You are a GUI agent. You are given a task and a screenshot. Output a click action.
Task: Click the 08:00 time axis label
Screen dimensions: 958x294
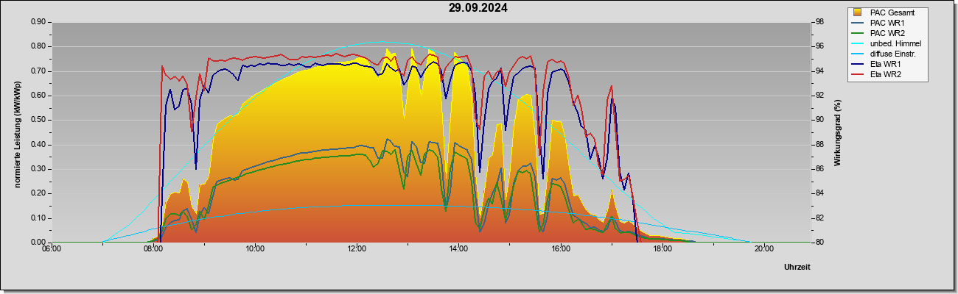click(153, 248)
